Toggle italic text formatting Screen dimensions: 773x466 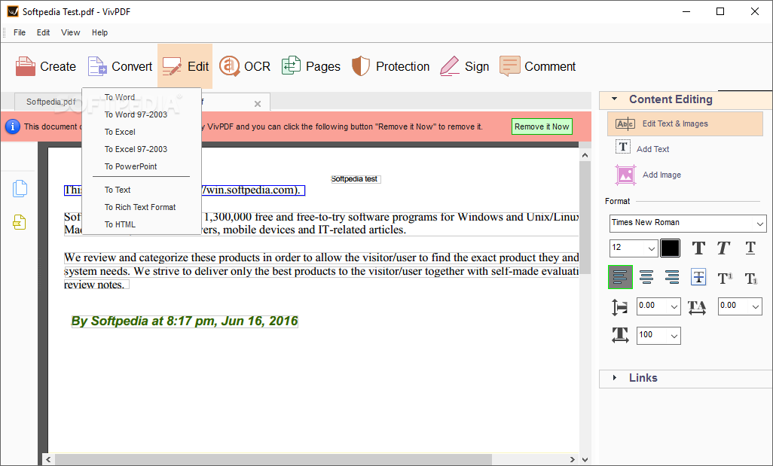coord(724,248)
